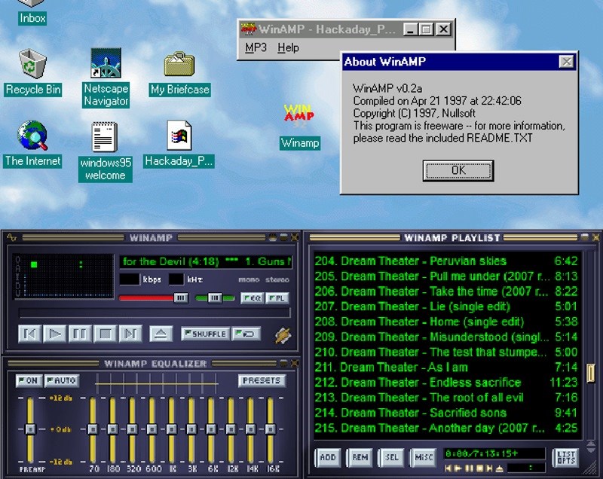Select playlist track 214 Sacrified sons
The height and width of the screenshot is (479, 603).
coord(446,413)
